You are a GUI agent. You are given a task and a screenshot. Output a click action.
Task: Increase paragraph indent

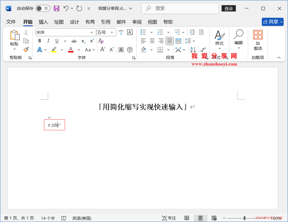coord(201,32)
